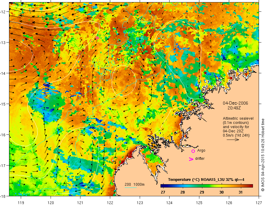Image resolution: width=265 pixels, height=205 pixels.
Task: Click the 'Altimetric sealevel' caption line
Action: tap(238, 118)
